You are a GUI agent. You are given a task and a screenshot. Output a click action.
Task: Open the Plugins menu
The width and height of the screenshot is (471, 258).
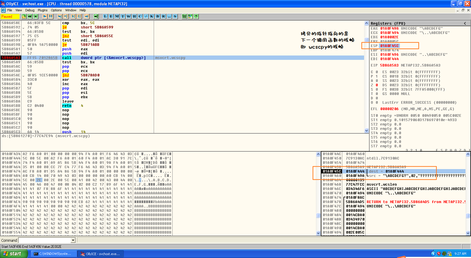(x=42, y=10)
